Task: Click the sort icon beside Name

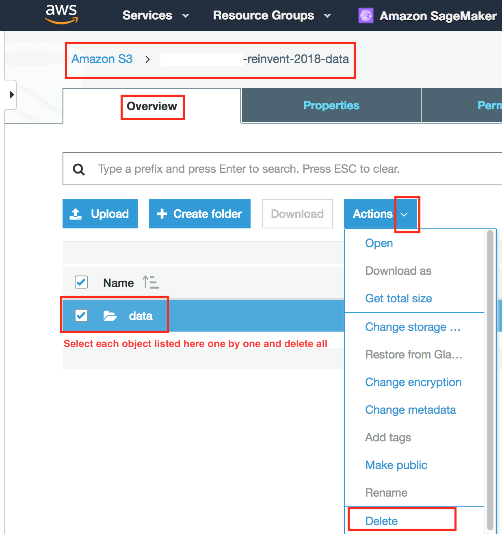Action: tap(150, 282)
